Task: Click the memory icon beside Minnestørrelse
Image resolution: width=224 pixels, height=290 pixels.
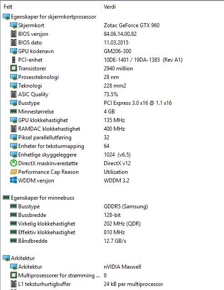Action: point(13,111)
